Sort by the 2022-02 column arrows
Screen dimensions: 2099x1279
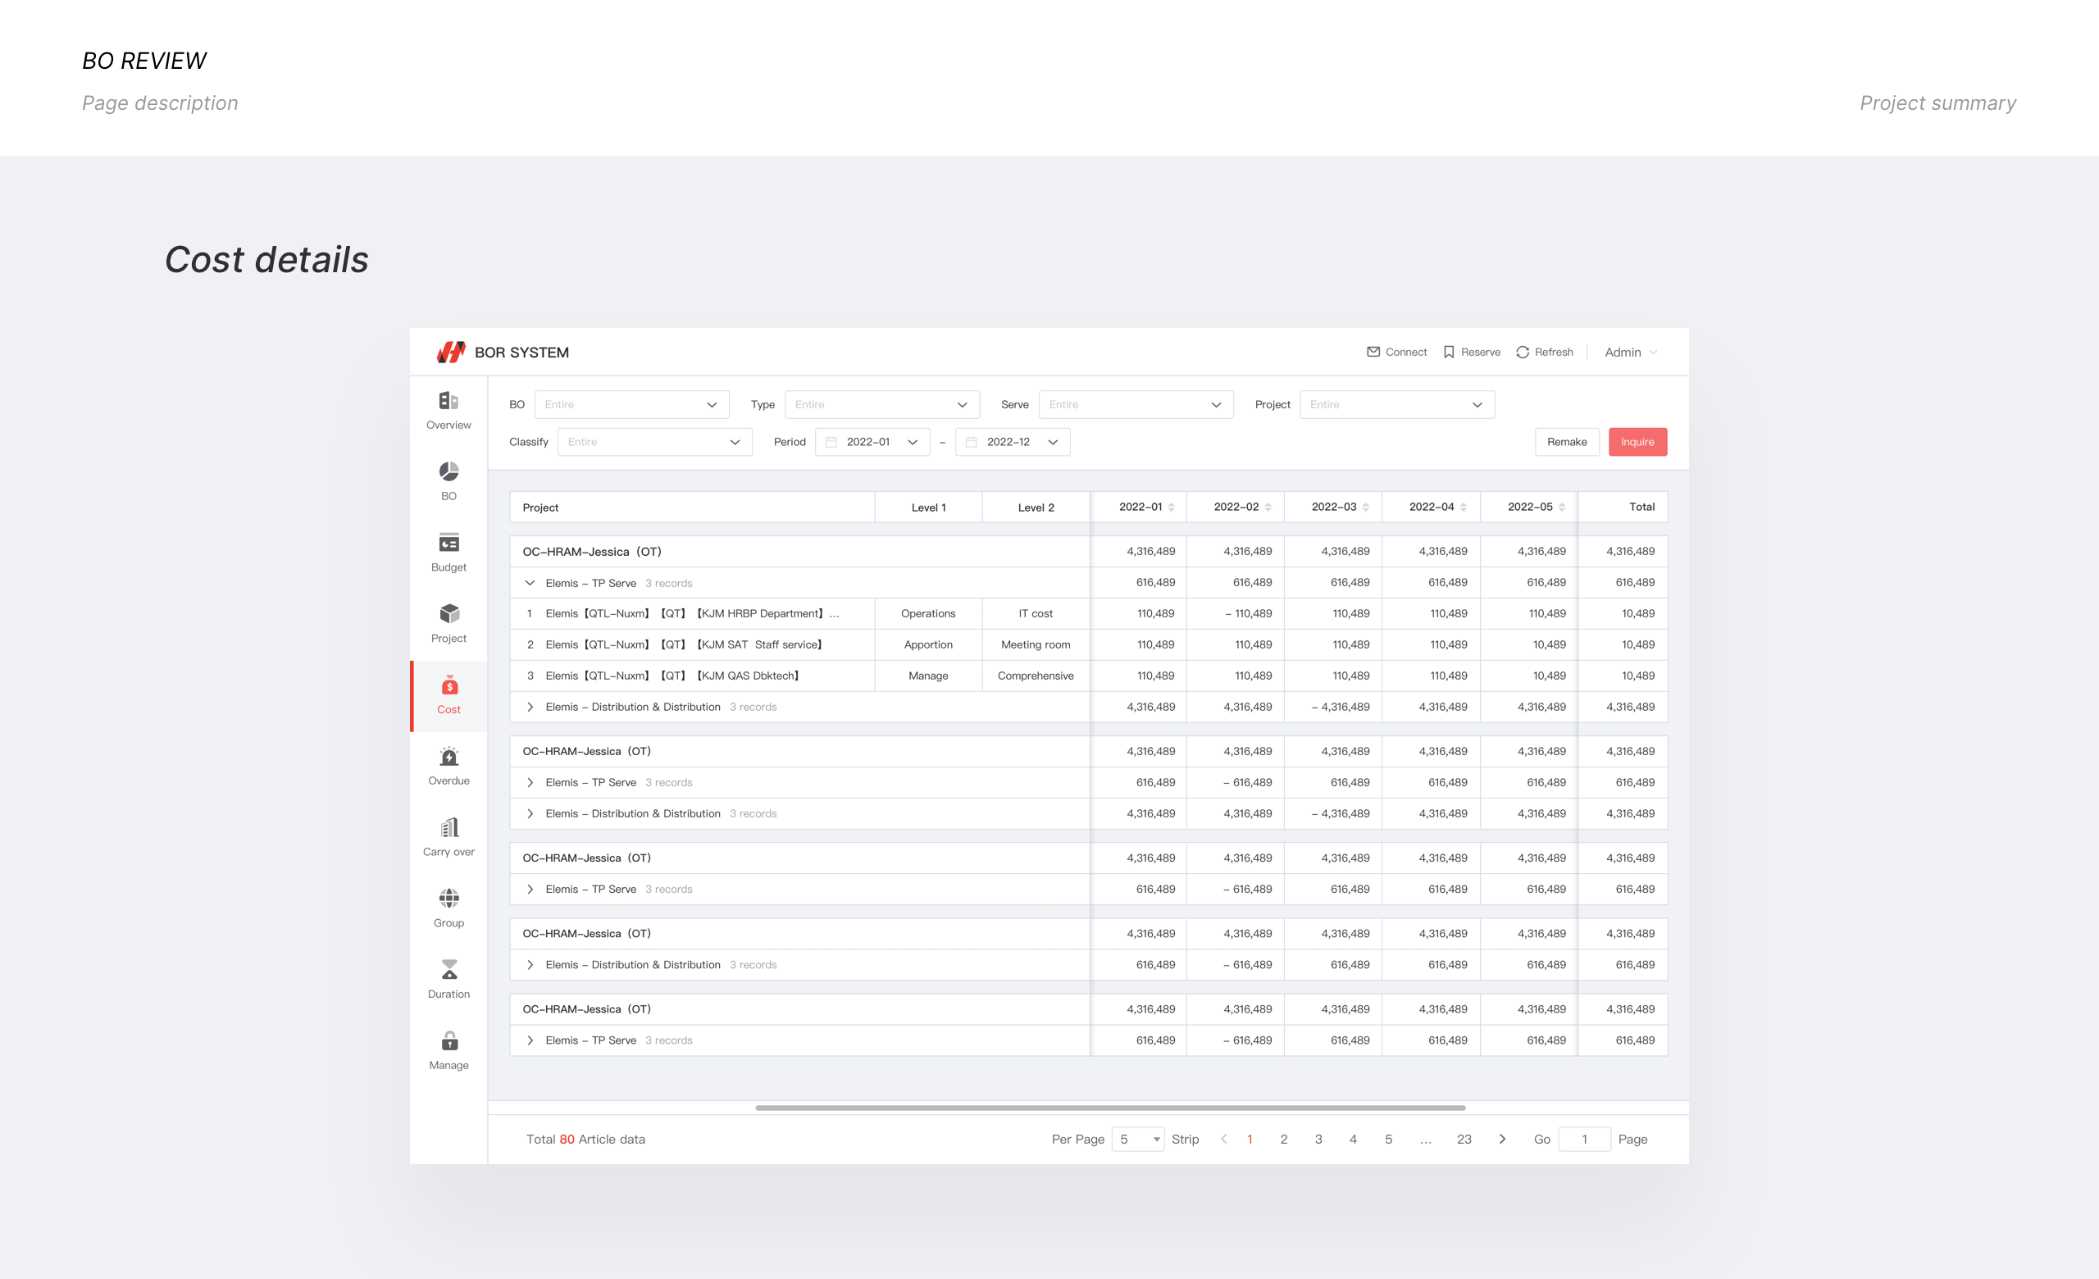coord(1268,508)
